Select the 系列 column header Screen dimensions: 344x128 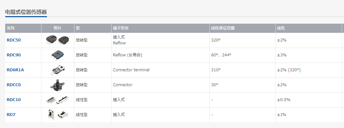point(23,28)
